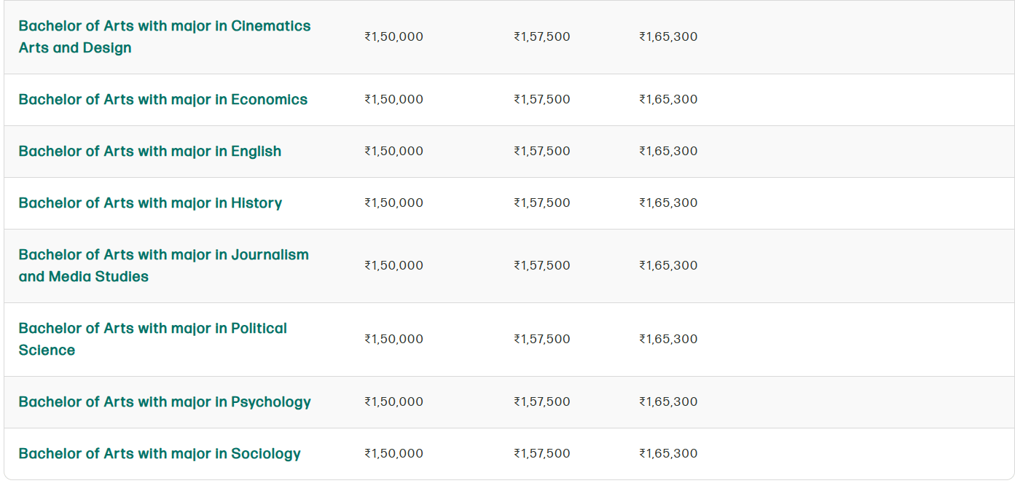The height and width of the screenshot is (486, 1015).
Task: Select ₹1,50,000 fee in Sociology row
Action: (x=393, y=453)
